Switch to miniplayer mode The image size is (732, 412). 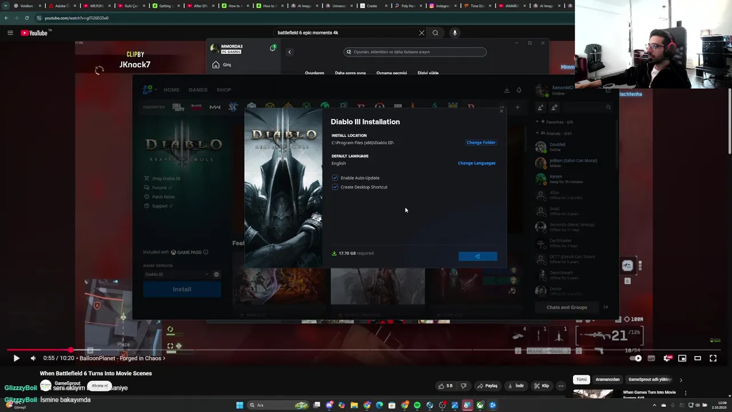click(682, 358)
